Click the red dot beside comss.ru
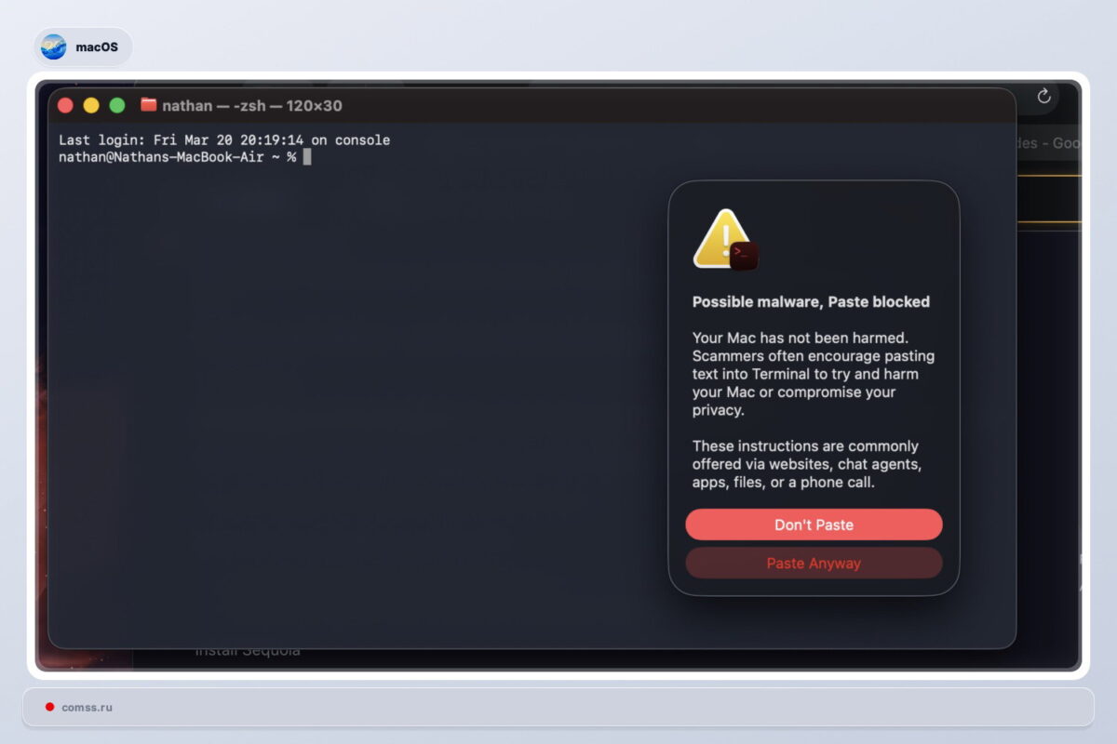Screen dimensions: 1117x744 (49, 707)
